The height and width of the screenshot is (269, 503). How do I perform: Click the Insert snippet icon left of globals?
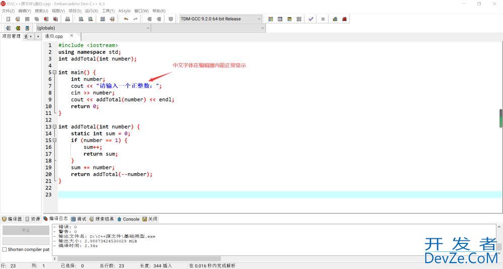pyautogui.click(x=9, y=28)
